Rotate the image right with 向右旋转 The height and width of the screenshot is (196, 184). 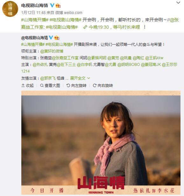pyautogui.click(x=103, y=86)
